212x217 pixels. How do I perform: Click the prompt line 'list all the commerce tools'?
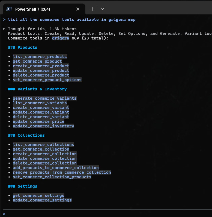pos(72,20)
